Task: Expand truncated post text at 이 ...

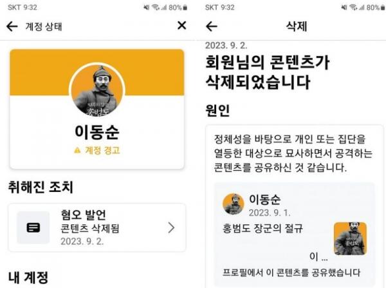Action: (318, 256)
